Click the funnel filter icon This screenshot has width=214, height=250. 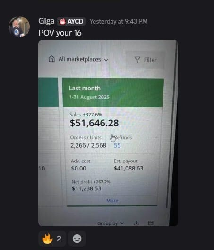[x=137, y=60]
